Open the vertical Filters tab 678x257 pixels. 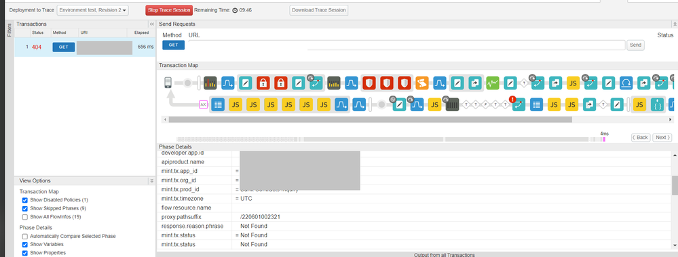tap(9, 30)
